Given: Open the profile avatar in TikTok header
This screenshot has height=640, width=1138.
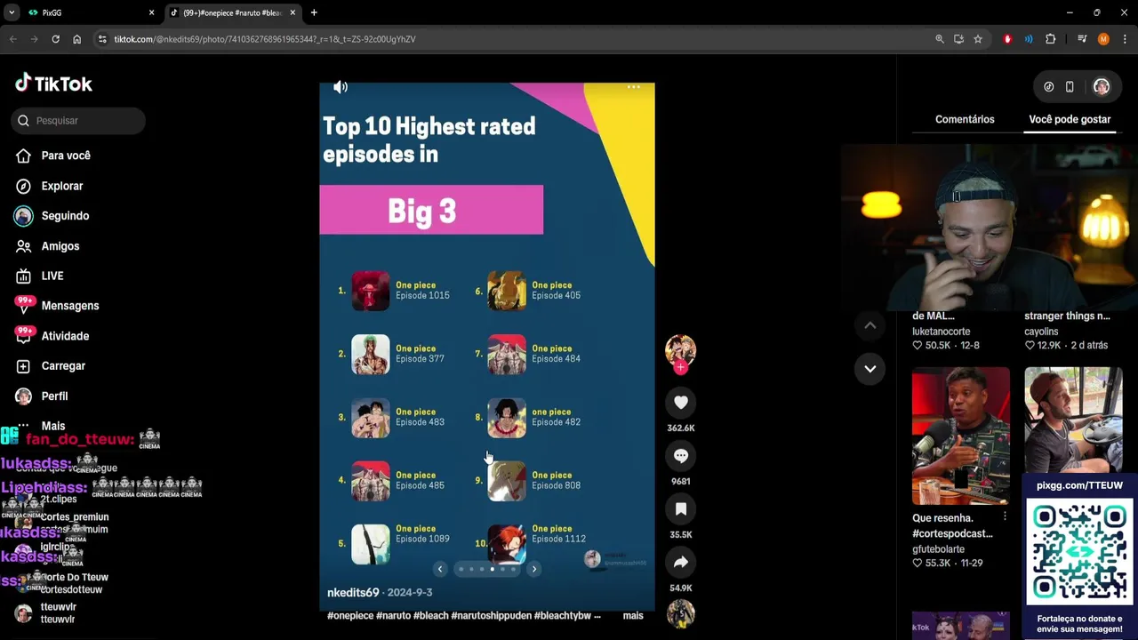Looking at the screenshot, I should point(1102,87).
